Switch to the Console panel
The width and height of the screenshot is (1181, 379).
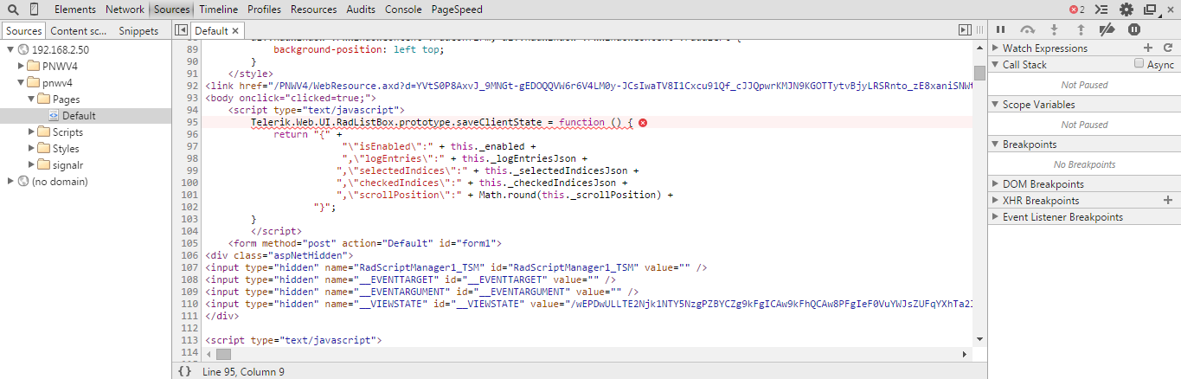403,10
